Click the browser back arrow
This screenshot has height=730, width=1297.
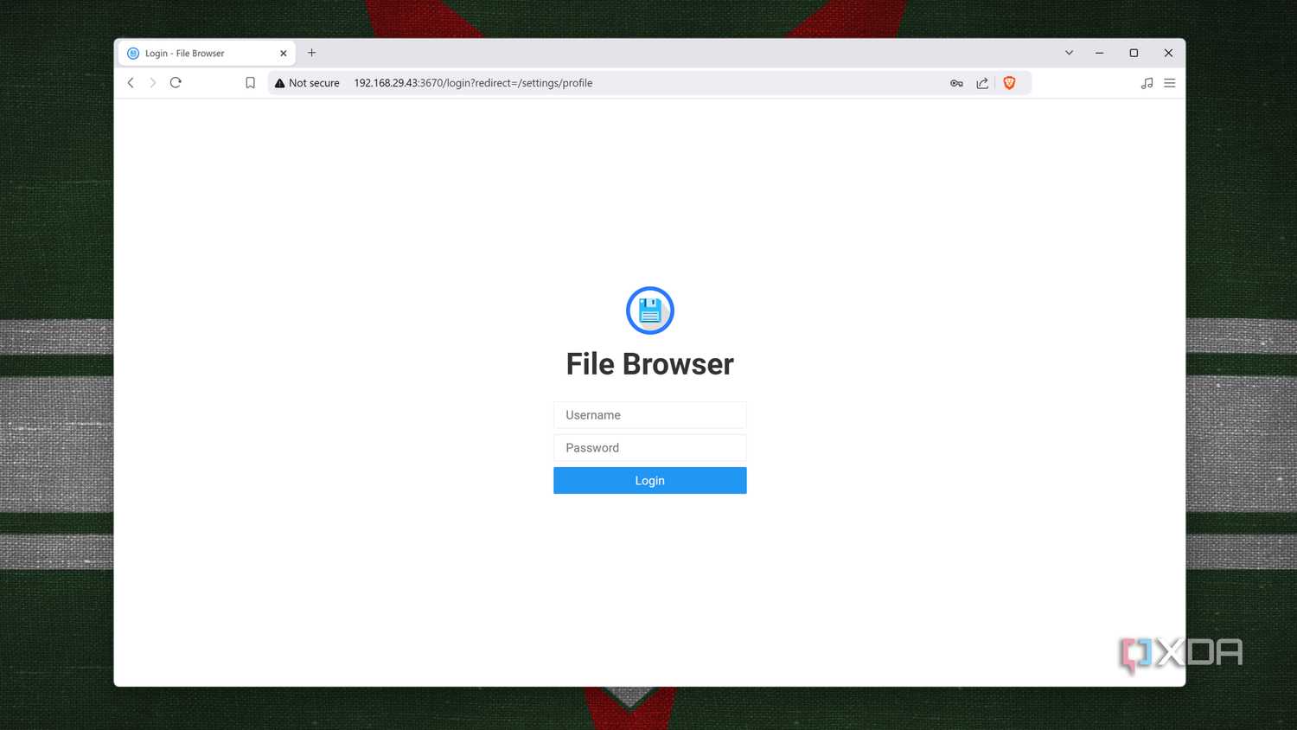(131, 83)
